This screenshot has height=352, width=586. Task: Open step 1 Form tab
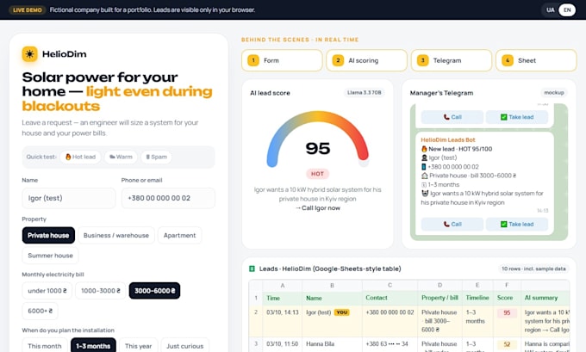click(x=282, y=60)
